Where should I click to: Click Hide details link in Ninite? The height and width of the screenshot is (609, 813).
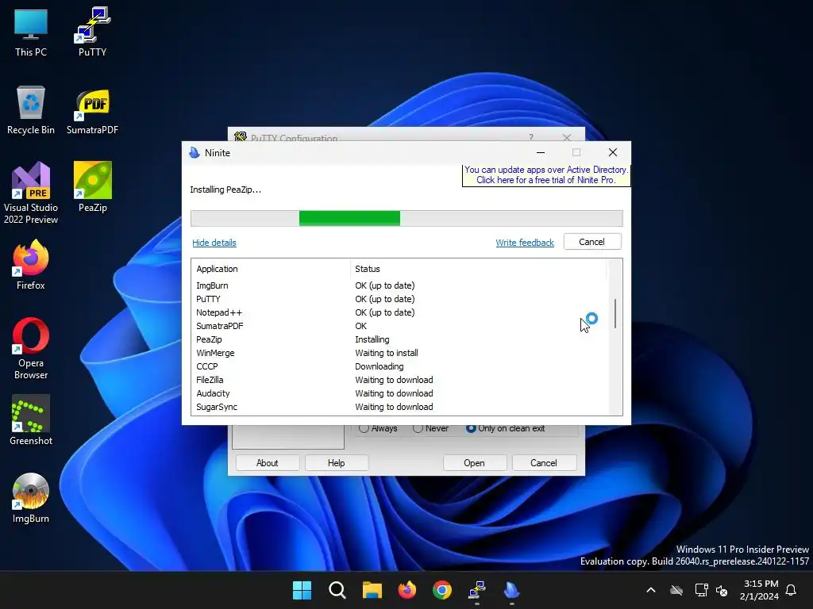(214, 243)
